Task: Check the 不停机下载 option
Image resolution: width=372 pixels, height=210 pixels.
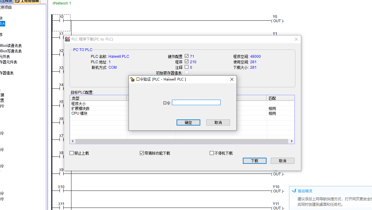Action: tap(212, 153)
